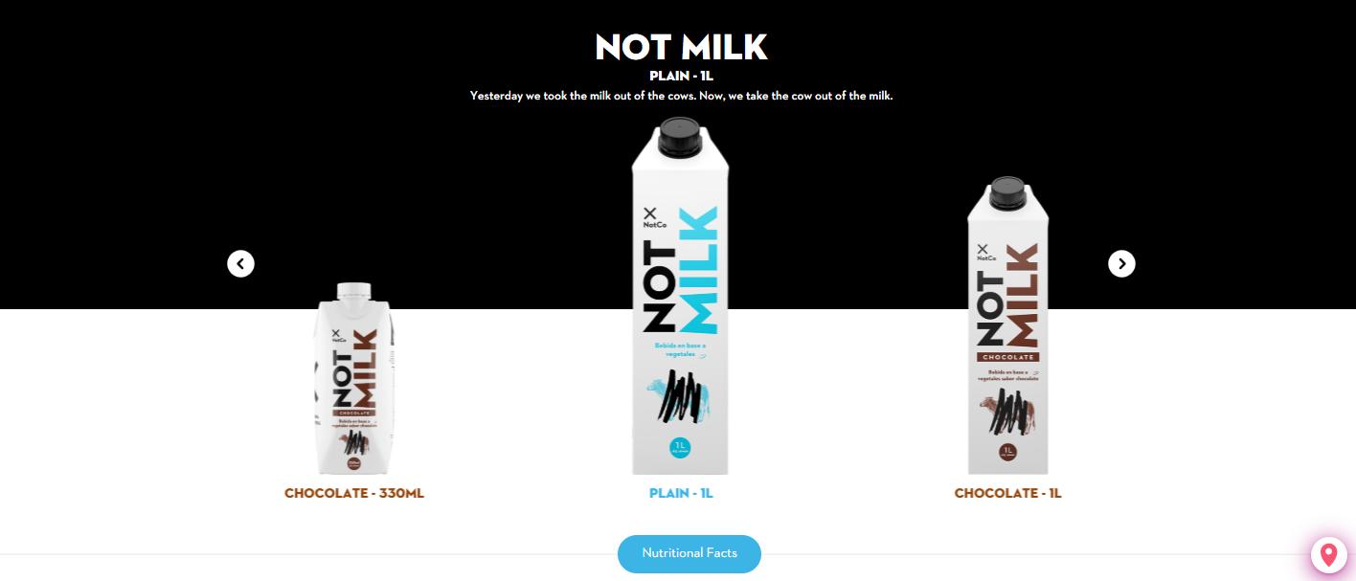Click the NotCo logo on chocolate 1L carton
Image resolution: width=1356 pixels, height=581 pixels.
pos(983,253)
